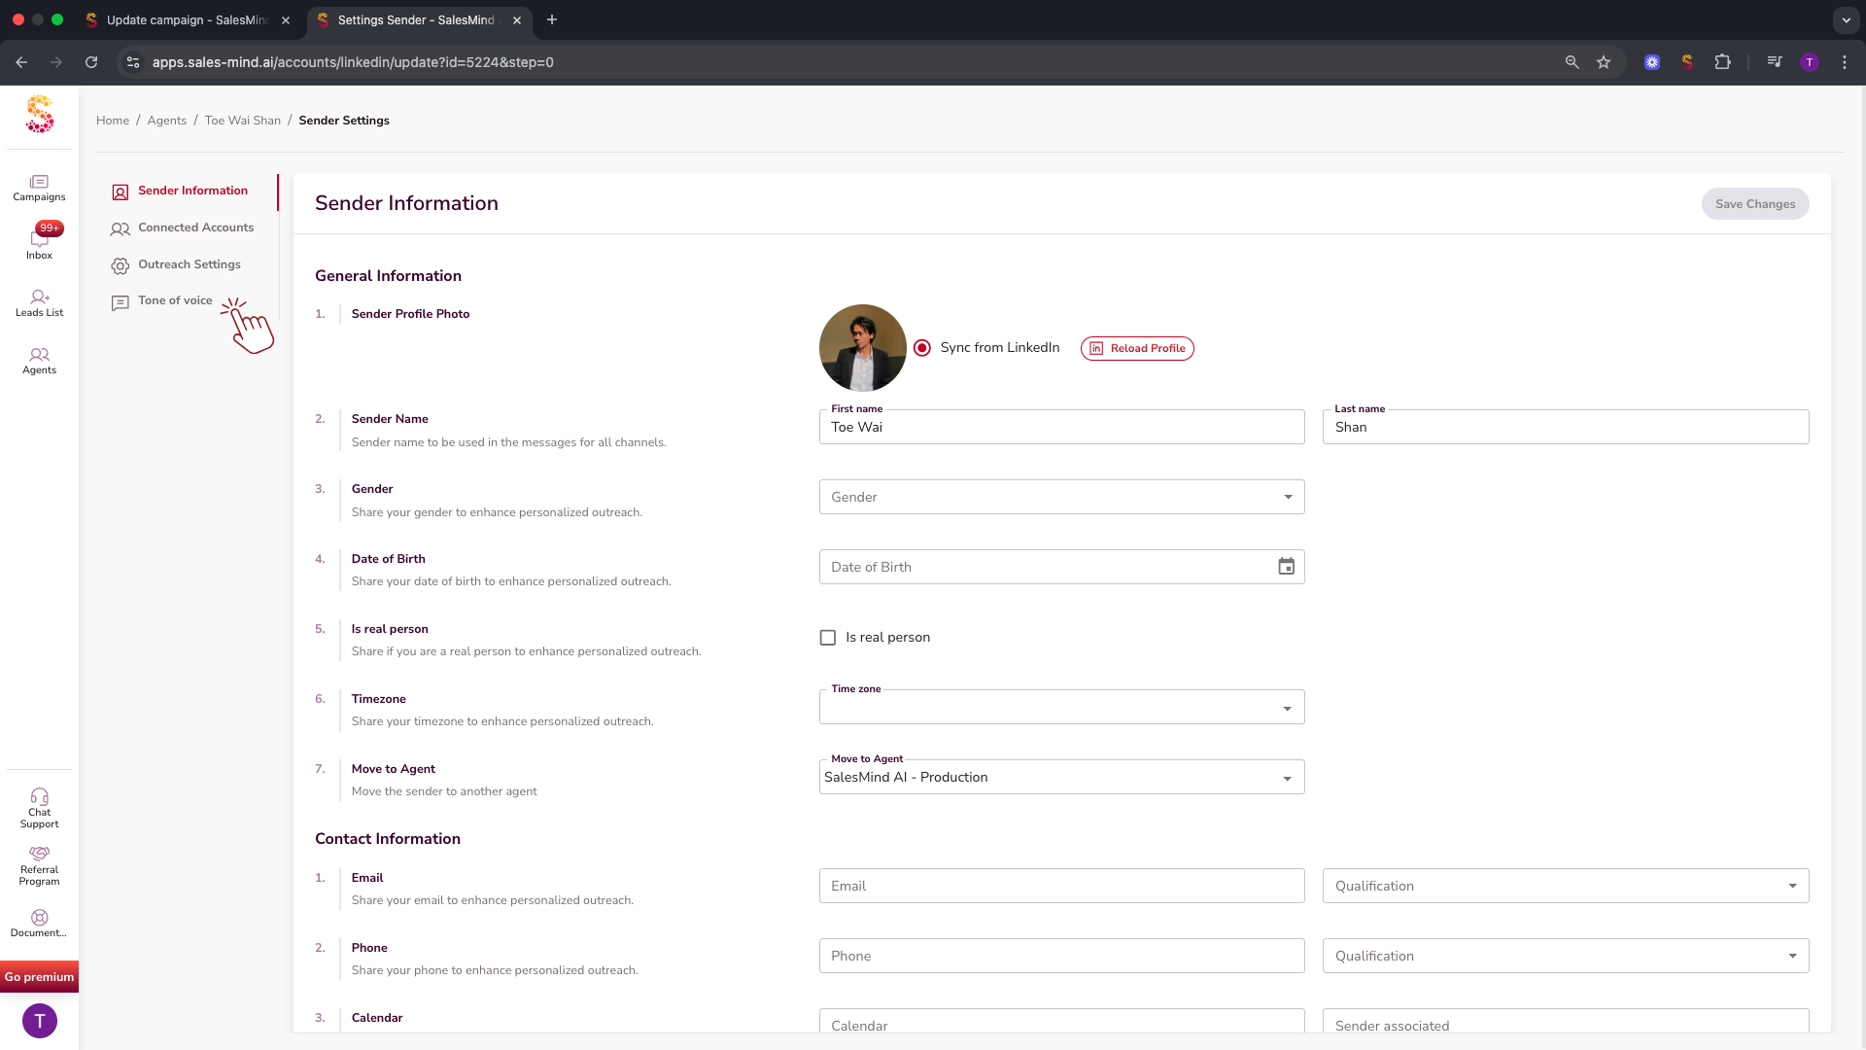Click the Reload Profile button
The height and width of the screenshot is (1050, 1866).
[1137, 348]
